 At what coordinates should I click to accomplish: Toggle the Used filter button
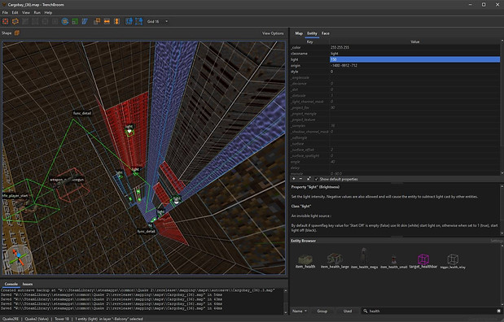coord(348,311)
